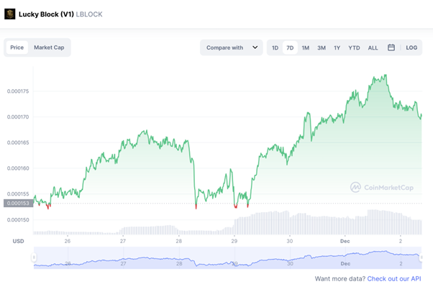
Task: Click the 0.000165 y-axis label
Action: click(x=18, y=142)
